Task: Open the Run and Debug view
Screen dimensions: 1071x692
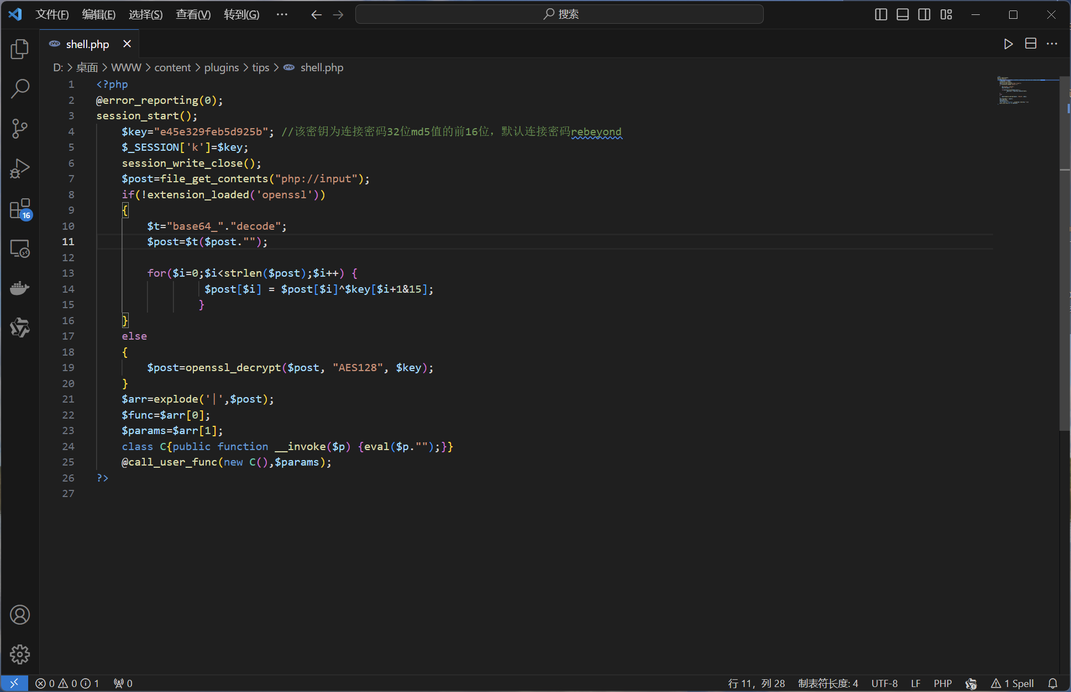Action: [20, 168]
